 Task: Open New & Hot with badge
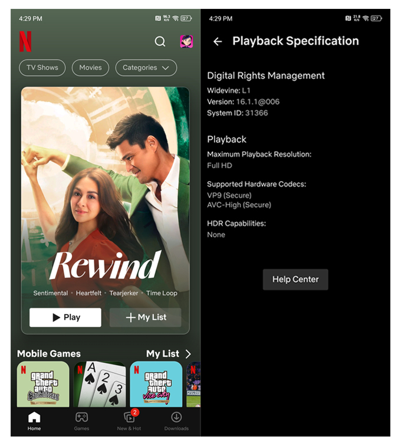(x=129, y=421)
